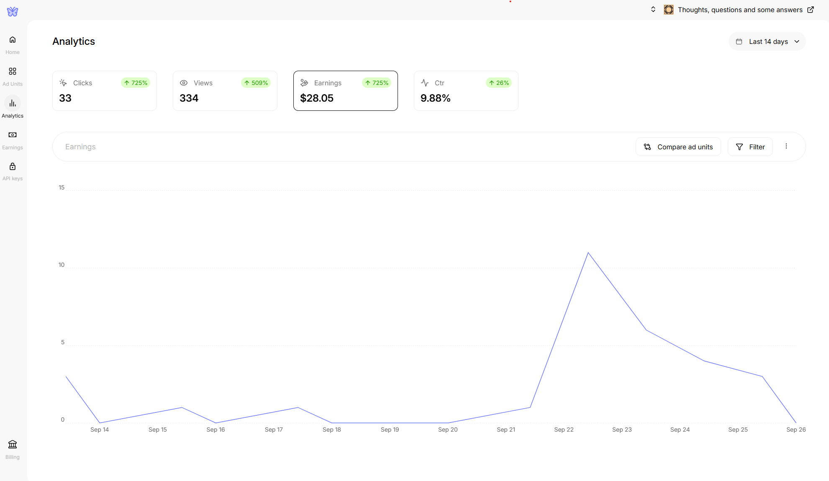
Task: Click the Sep 20 axis label
Action: click(448, 430)
